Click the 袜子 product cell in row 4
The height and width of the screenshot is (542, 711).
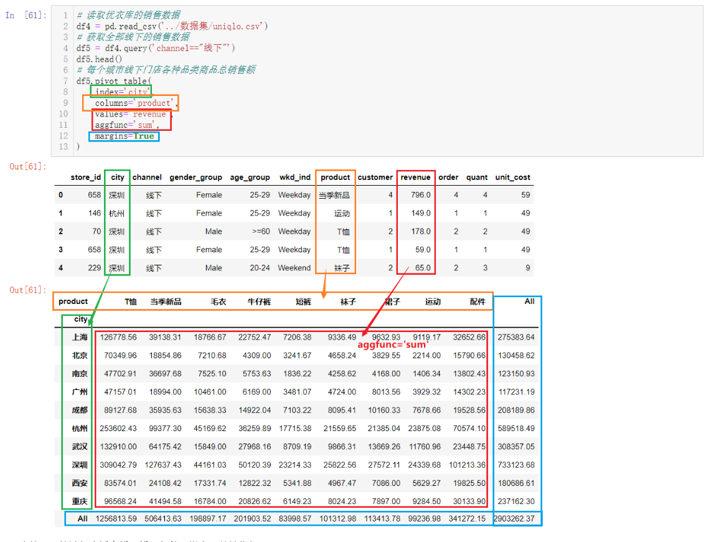pyautogui.click(x=342, y=268)
